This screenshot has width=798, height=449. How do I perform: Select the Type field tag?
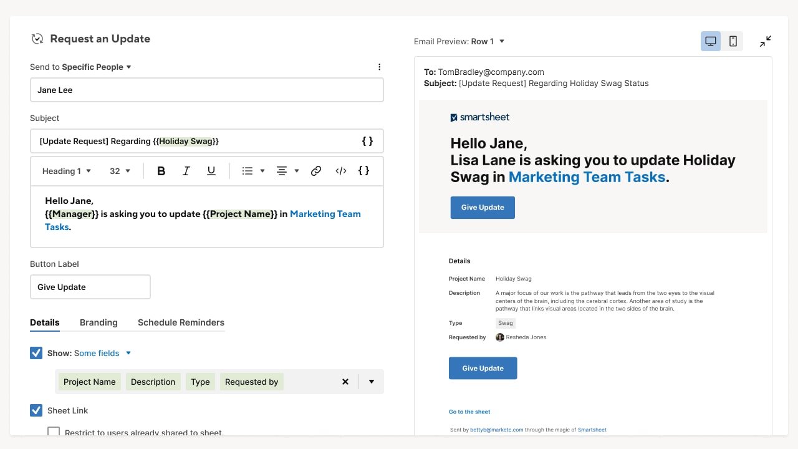pos(200,382)
